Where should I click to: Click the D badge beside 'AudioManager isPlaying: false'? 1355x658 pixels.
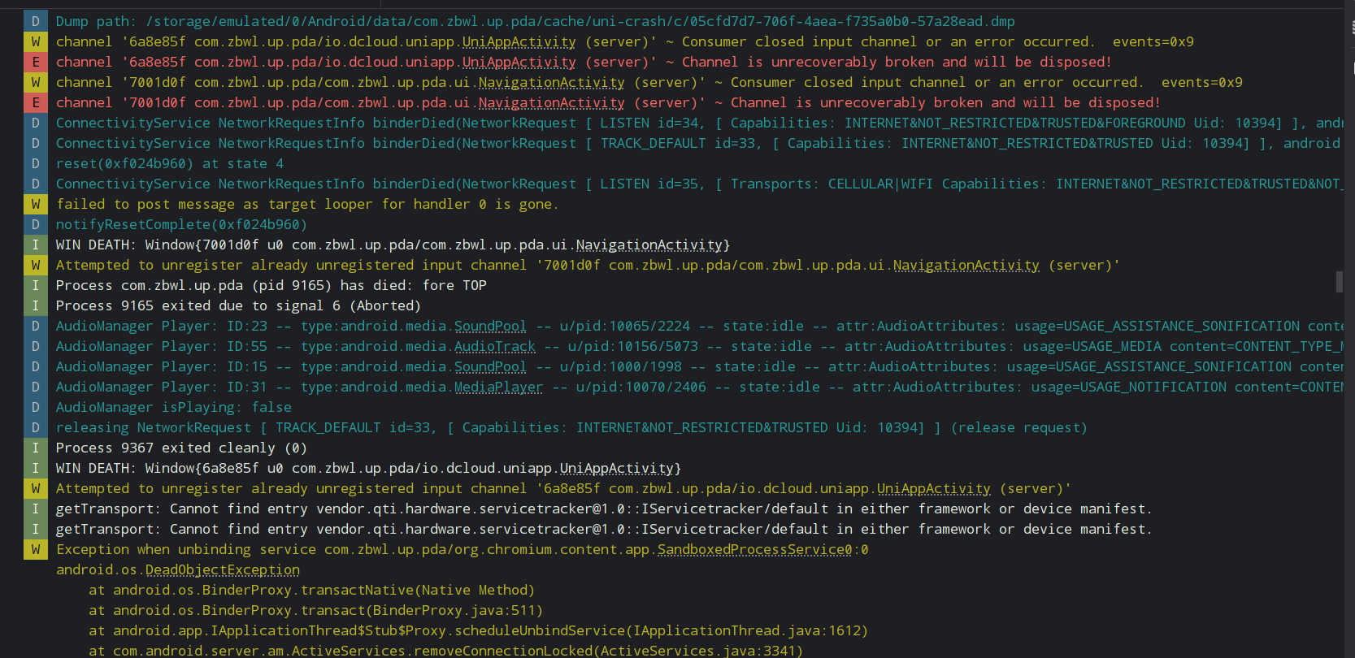36,407
